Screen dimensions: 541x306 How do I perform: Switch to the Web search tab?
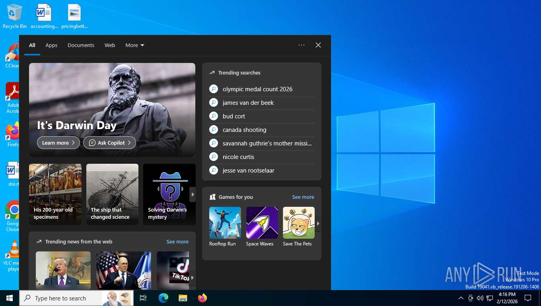pyautogui.click(x=110, y=45)
